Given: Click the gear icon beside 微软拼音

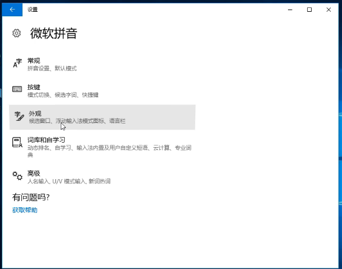Looking at the screenshot, I should click(16, 33).
